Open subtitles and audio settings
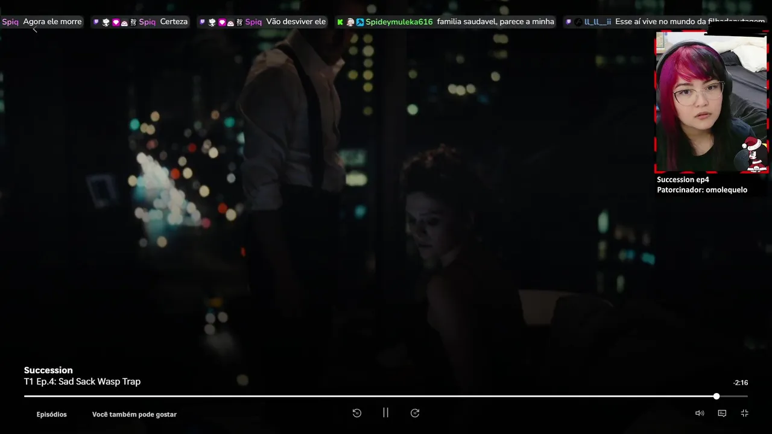This screenshot has width=772, height=434. pyautogui.click(x=722, y=413)
